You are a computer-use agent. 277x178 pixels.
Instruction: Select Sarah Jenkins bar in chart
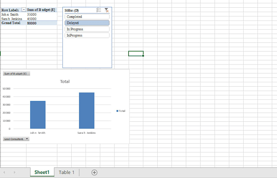tap(86, 110)
